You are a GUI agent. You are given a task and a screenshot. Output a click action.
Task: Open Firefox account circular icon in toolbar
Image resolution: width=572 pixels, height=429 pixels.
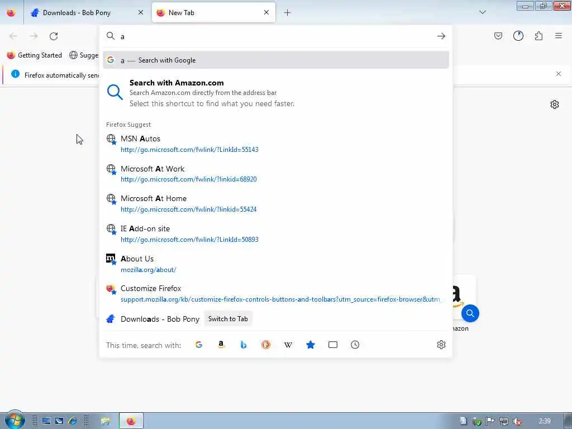(x=518, y=36)
